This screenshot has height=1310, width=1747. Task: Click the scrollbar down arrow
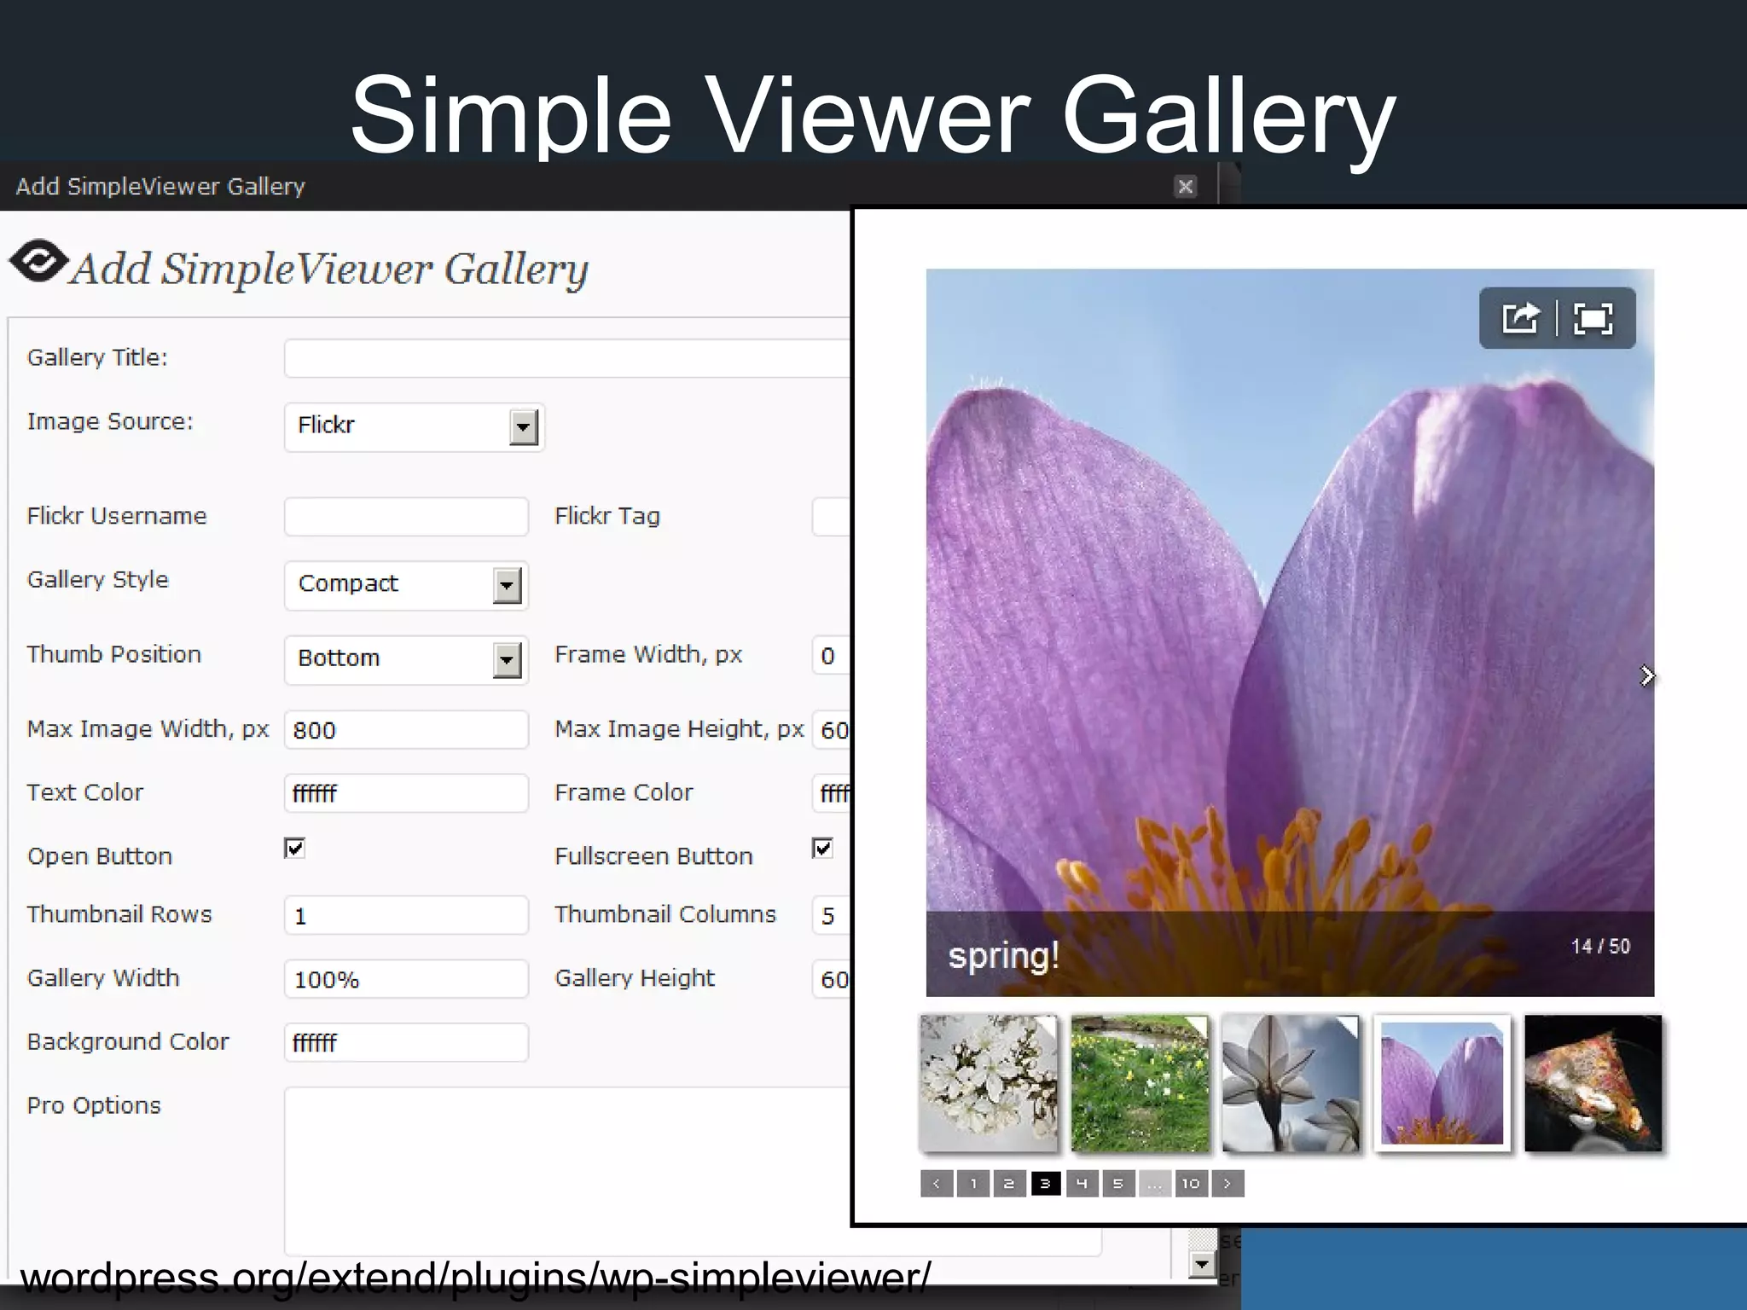pos(1202,1264)
